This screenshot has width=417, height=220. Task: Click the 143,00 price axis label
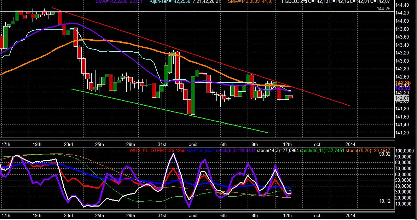click(x=402, y=61)
